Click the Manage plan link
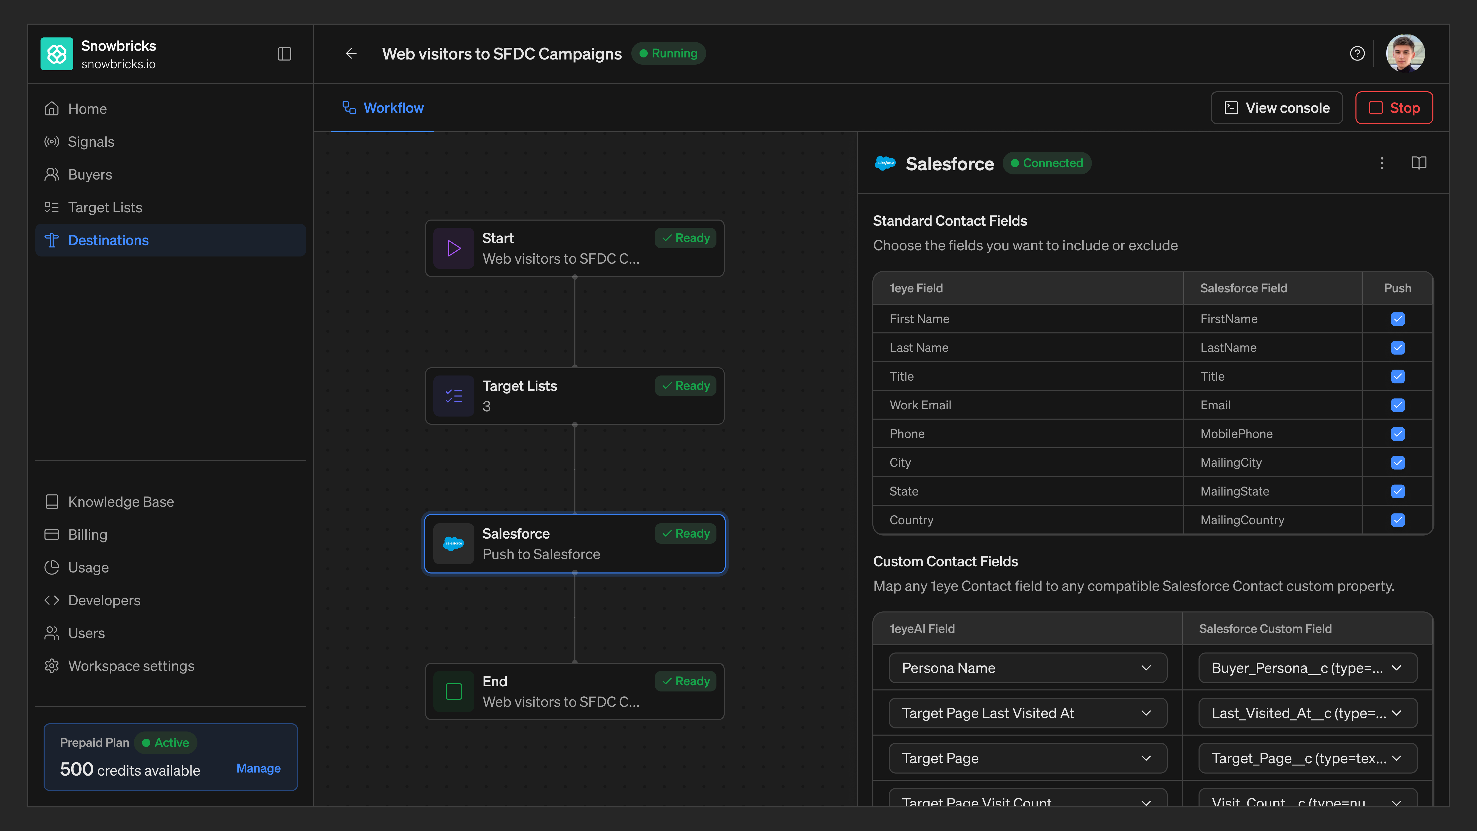This screenshot has width=1477, height=831. point(258,768)
